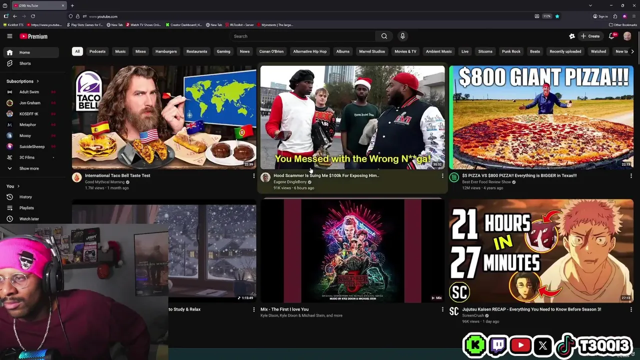Select the Conan O'Brien chip
The height and width of the screenshot is (360, 640).
click(x=271, y=51)
